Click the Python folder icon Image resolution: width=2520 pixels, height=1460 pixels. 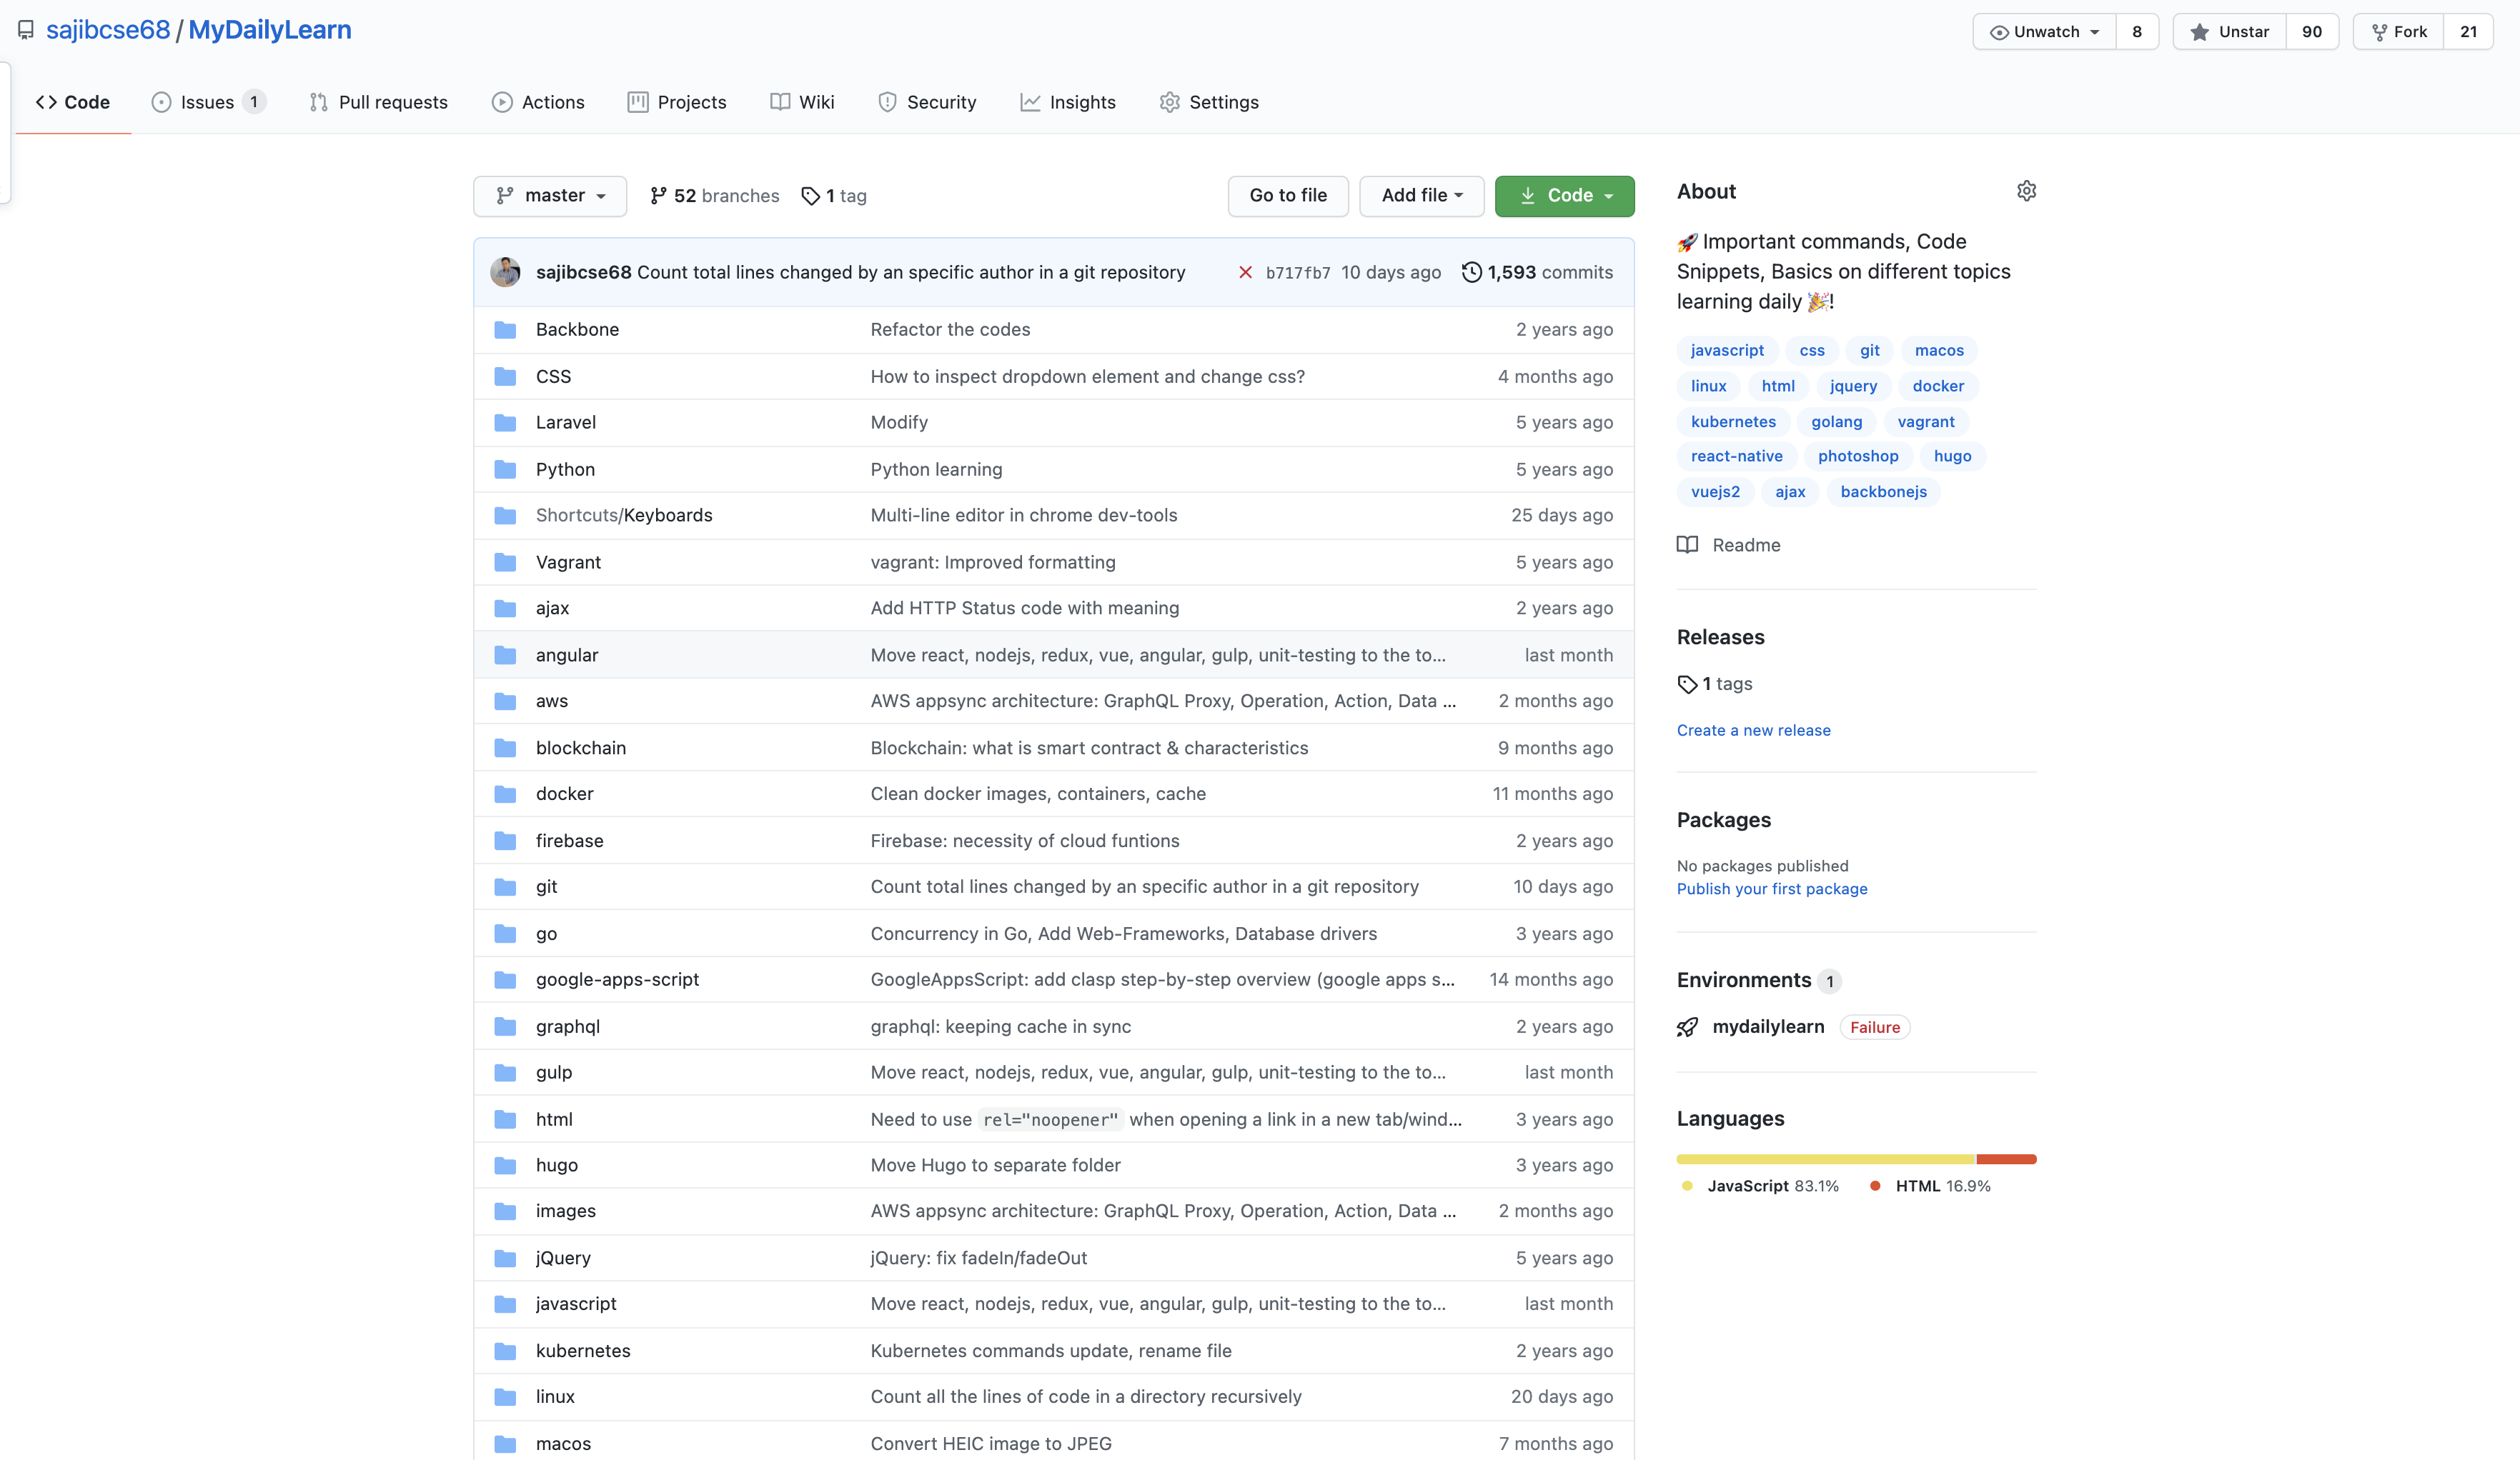505,470
